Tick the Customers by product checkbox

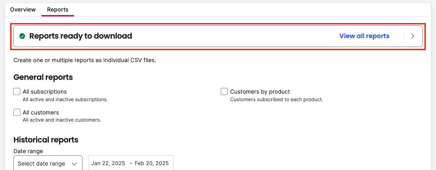click(x=224, y=91)
